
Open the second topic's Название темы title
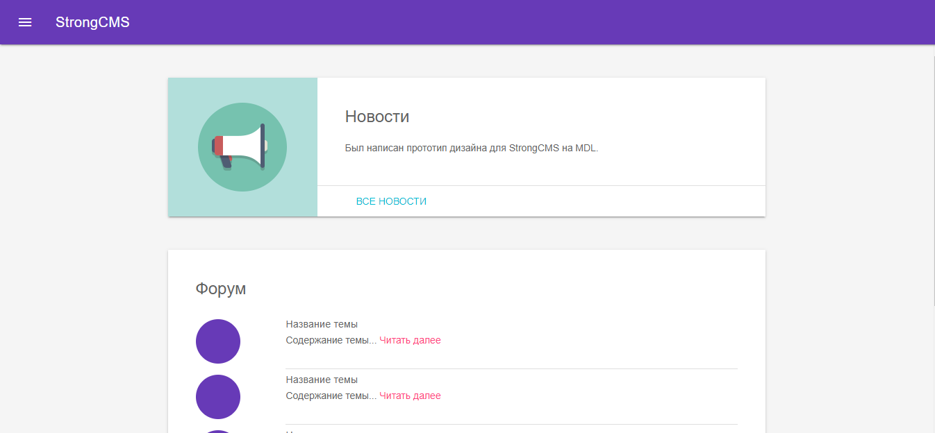[x=322, y=380]
